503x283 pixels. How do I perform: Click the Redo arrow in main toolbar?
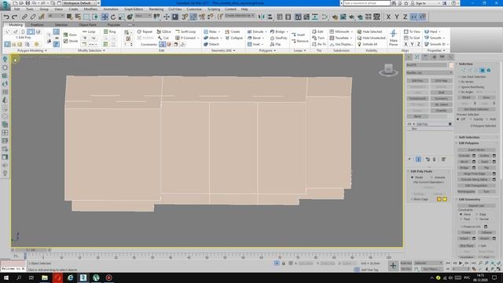tap(14, 17)
